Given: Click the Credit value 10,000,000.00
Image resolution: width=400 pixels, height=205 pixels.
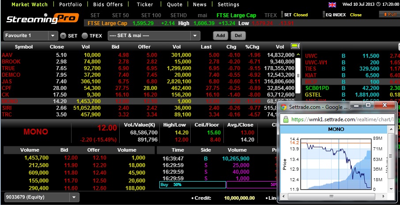Looking at the screenshot, I should click(239, 198).
